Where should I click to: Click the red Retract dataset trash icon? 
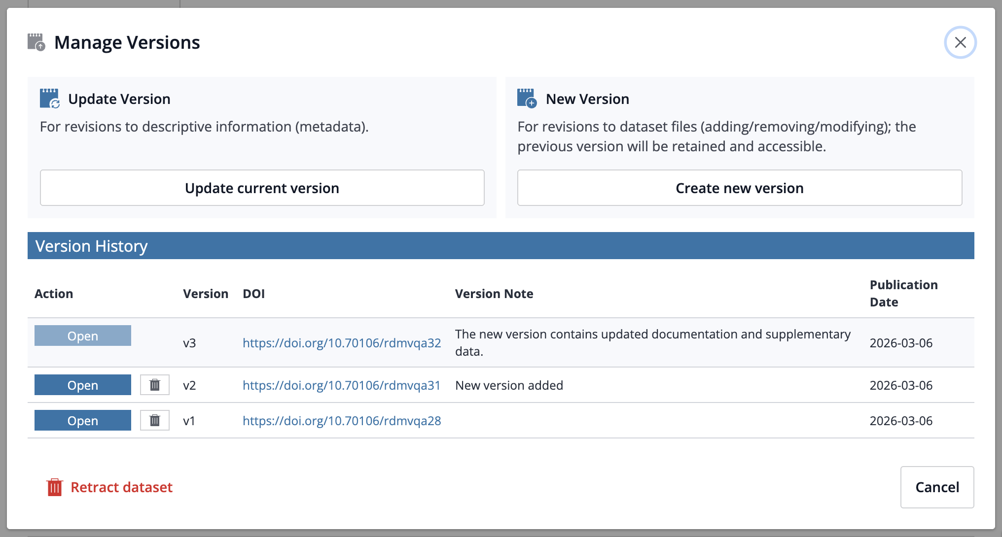[54, 487]
